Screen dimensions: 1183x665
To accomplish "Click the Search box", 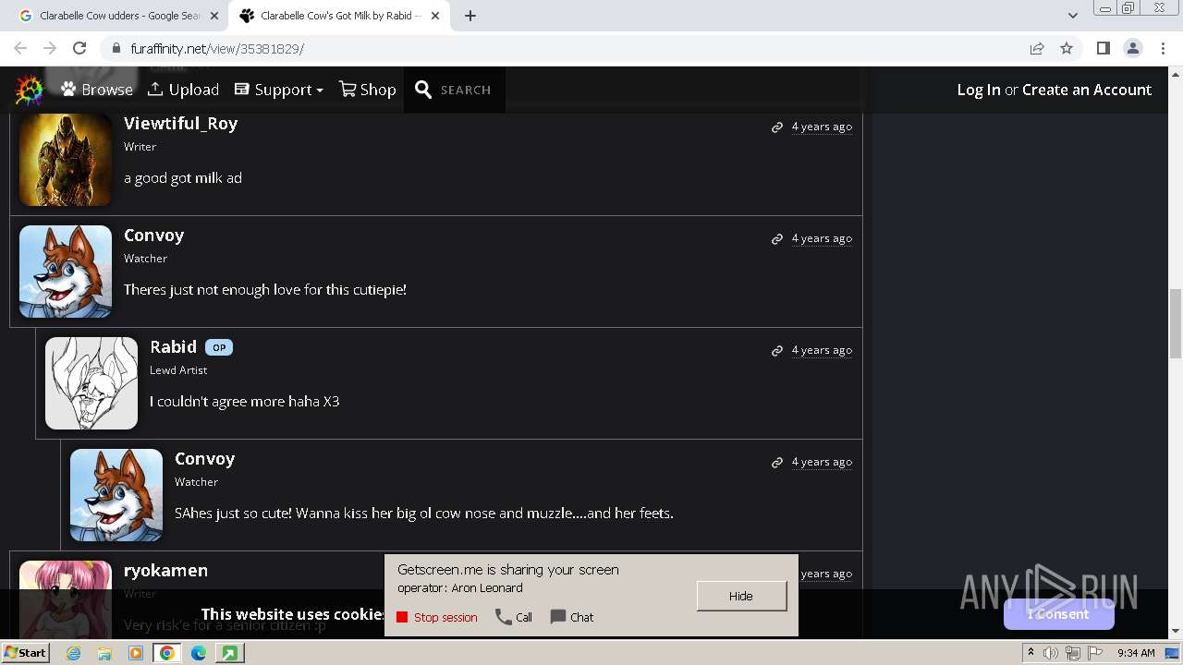I will tap(454, 90).
